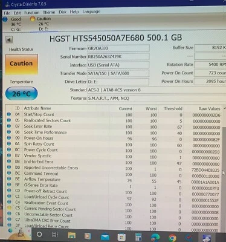Image resolution: width=226 pixels, height=242 pixels.
Task: Open the Disk menu
Action: [62, 12]
